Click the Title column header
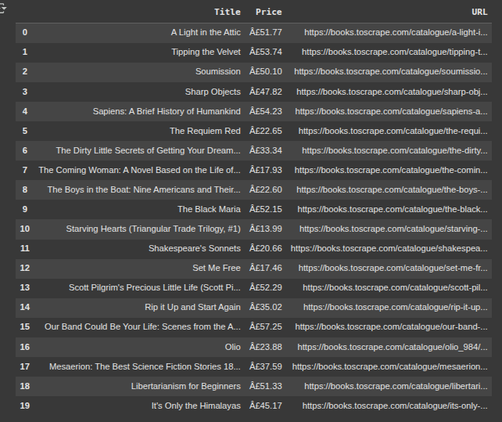 pyautogui.click(x=228, y=12)
